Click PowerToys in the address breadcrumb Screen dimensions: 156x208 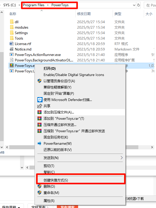point(60,5)
